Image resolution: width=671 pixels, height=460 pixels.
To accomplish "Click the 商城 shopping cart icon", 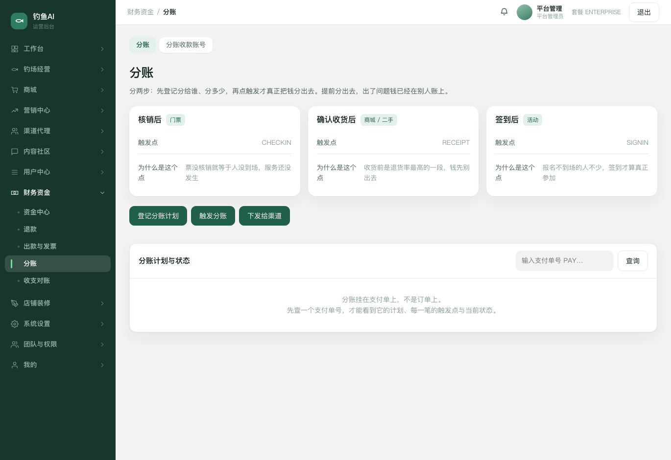I will (15, 90).
